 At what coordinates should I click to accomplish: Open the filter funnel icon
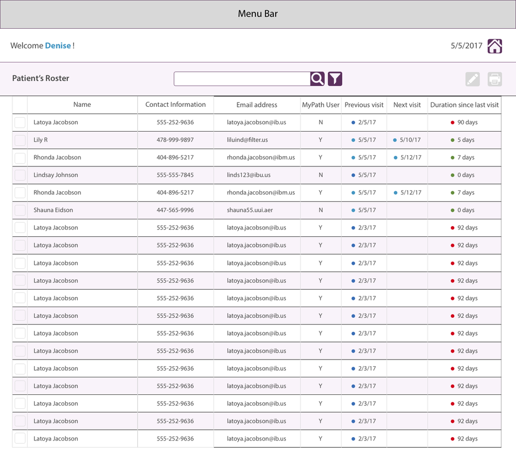click(335, 79)
